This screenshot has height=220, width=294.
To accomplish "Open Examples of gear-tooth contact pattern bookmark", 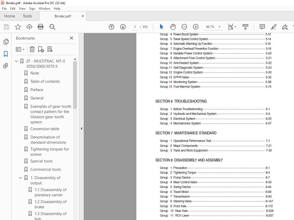I will click(x=51, y=114).
